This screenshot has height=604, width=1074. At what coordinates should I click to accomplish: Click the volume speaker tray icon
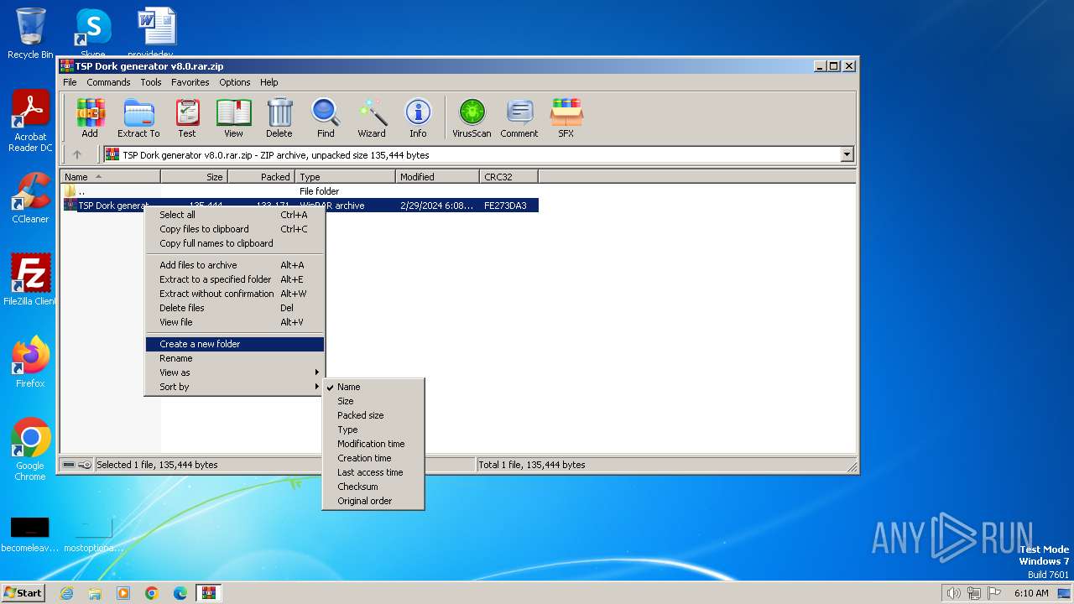(953, 593)
